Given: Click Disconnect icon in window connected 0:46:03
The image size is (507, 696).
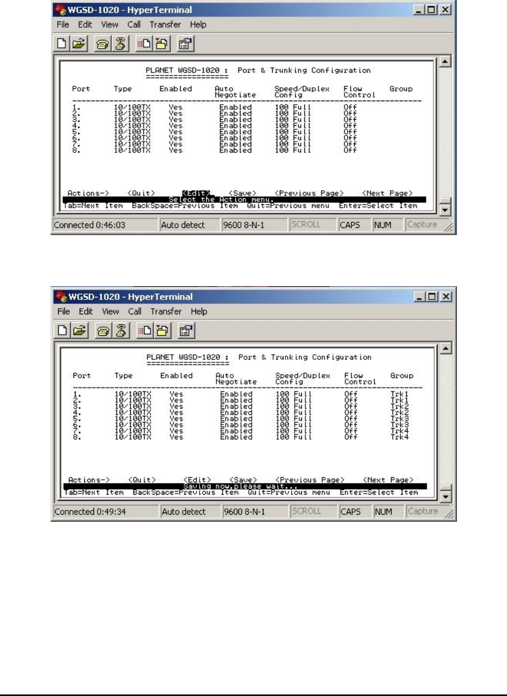Looking at the screenshot, I should 120,44.
